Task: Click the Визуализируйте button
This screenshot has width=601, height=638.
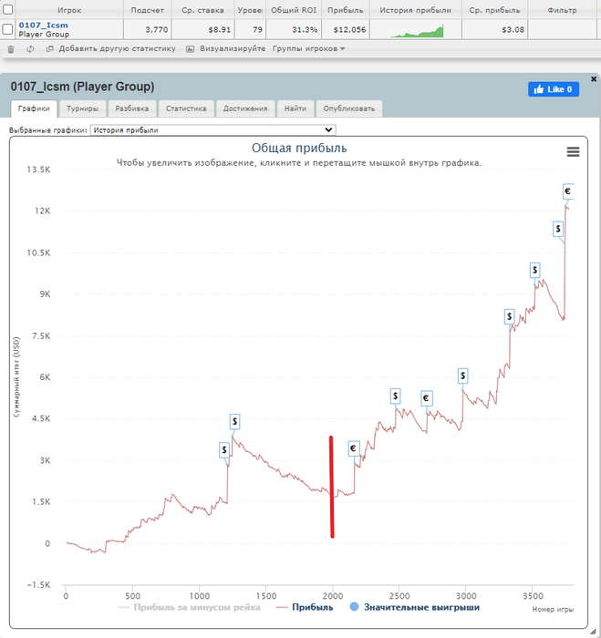Action: [x=233, y=49]
